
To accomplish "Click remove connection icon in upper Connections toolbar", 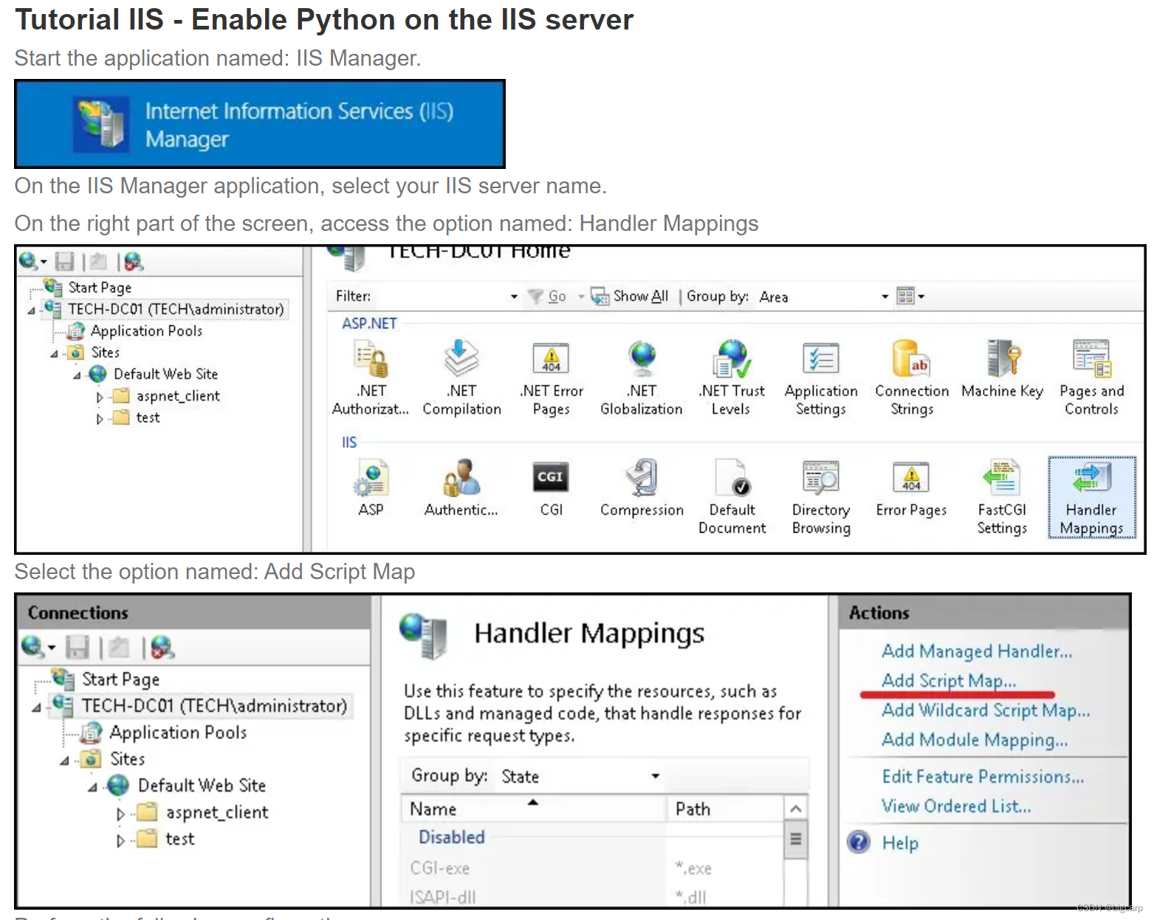I will [x=134, y=261].
